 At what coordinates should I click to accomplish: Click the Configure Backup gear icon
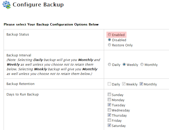click(6, 5)
